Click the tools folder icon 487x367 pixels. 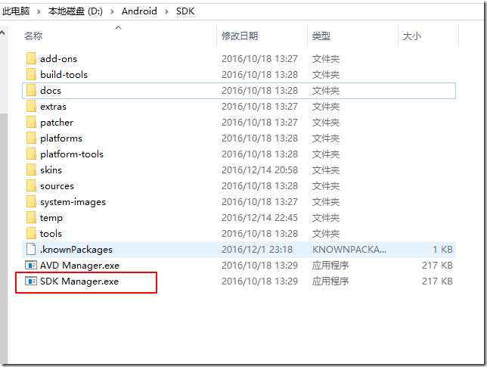(x=31, y=233)
